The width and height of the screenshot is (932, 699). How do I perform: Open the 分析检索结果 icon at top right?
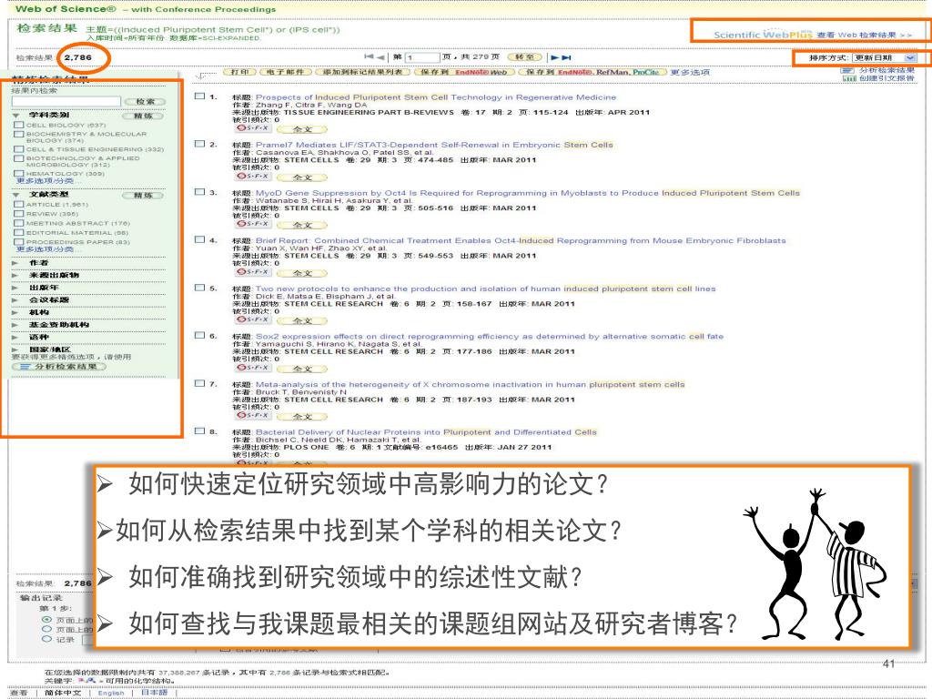click(847, 70)
